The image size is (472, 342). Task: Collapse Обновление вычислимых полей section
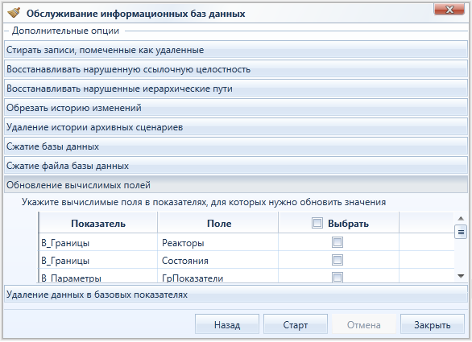(236, 185)
